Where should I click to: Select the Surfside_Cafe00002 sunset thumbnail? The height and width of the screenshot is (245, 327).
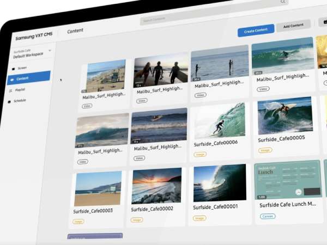click(156, 186)
